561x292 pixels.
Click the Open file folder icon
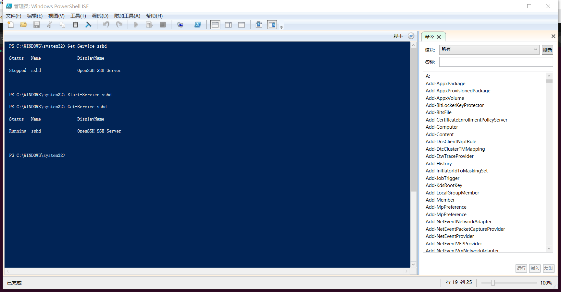[x=23, y=25]
